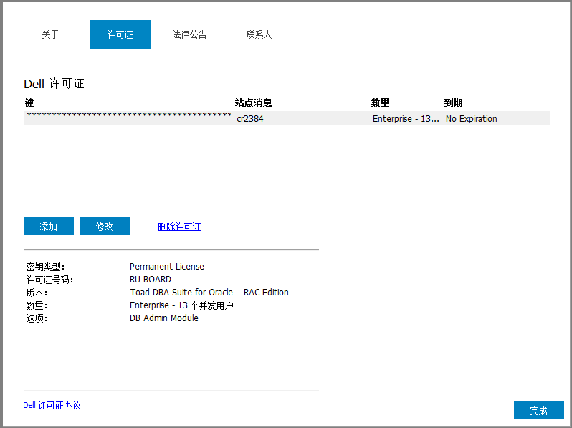This screenshot has height=428, width=572.
Task: Click the 数量 column header
Action: 380,103
